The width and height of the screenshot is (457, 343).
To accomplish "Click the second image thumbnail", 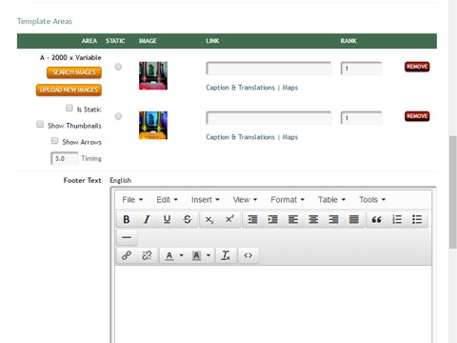I will [153, 125].
